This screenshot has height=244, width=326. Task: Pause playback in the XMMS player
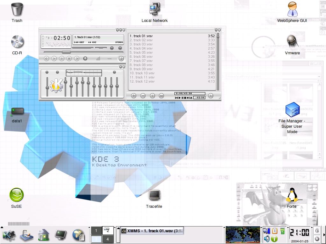pyautogui.click(x=62, y=58)
